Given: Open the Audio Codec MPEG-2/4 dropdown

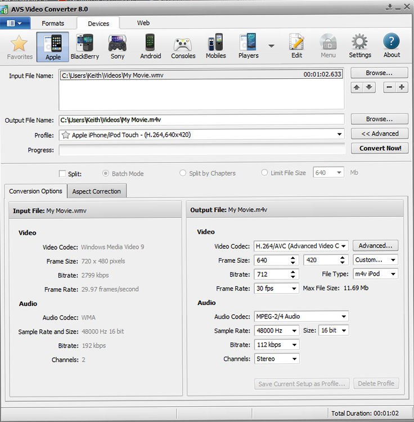Looking at the screenshot, I should tap(344, 316).
